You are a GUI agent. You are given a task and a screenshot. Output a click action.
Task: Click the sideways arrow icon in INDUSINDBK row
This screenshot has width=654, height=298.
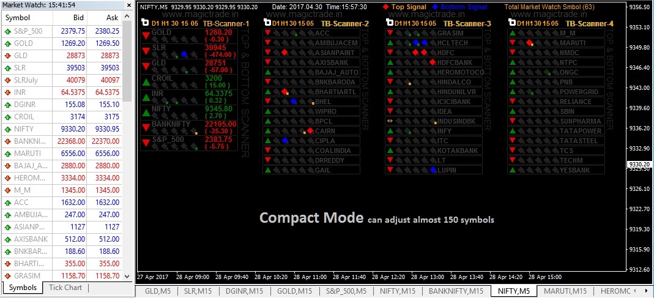pos(390,121)
